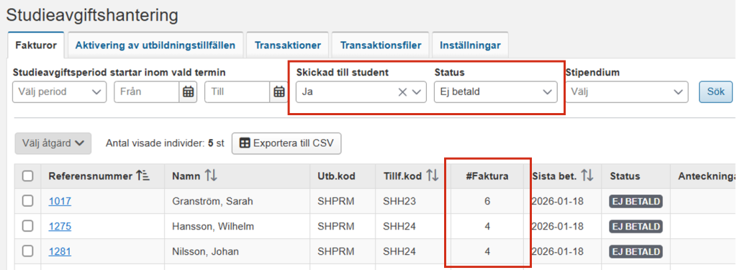The image size is (737, 270).
Task: Sort table by Tillf.kod sort arrows
Action: click(433, 176)
